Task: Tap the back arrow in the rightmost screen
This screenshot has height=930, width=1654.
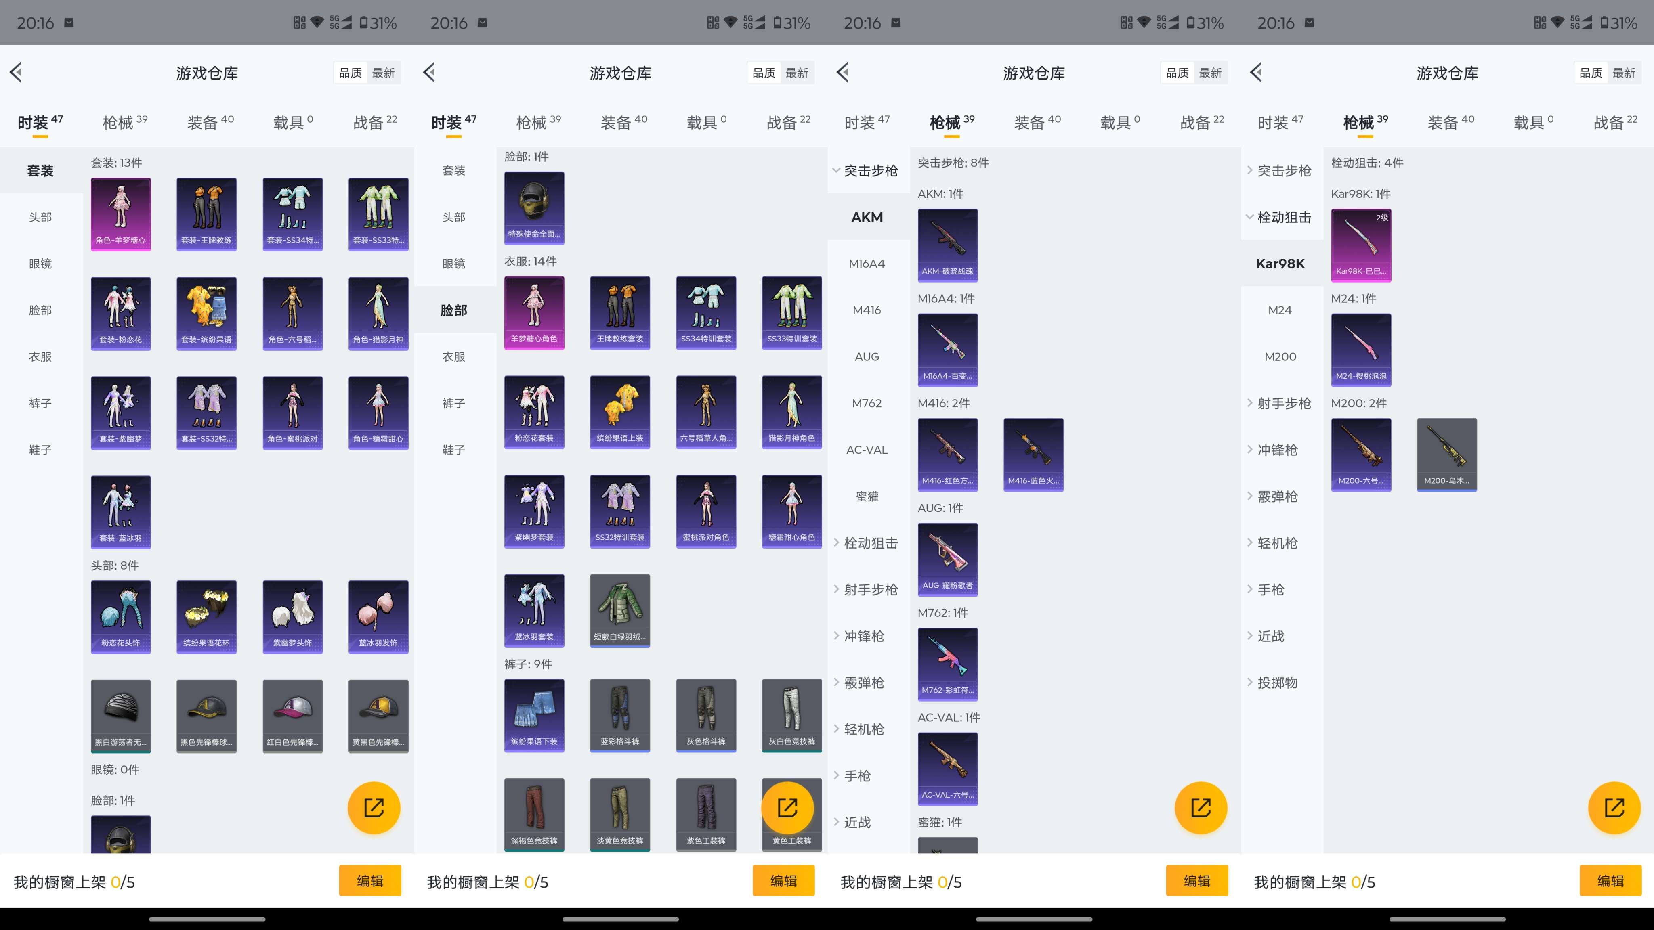Action: (x=1257, y=73)
